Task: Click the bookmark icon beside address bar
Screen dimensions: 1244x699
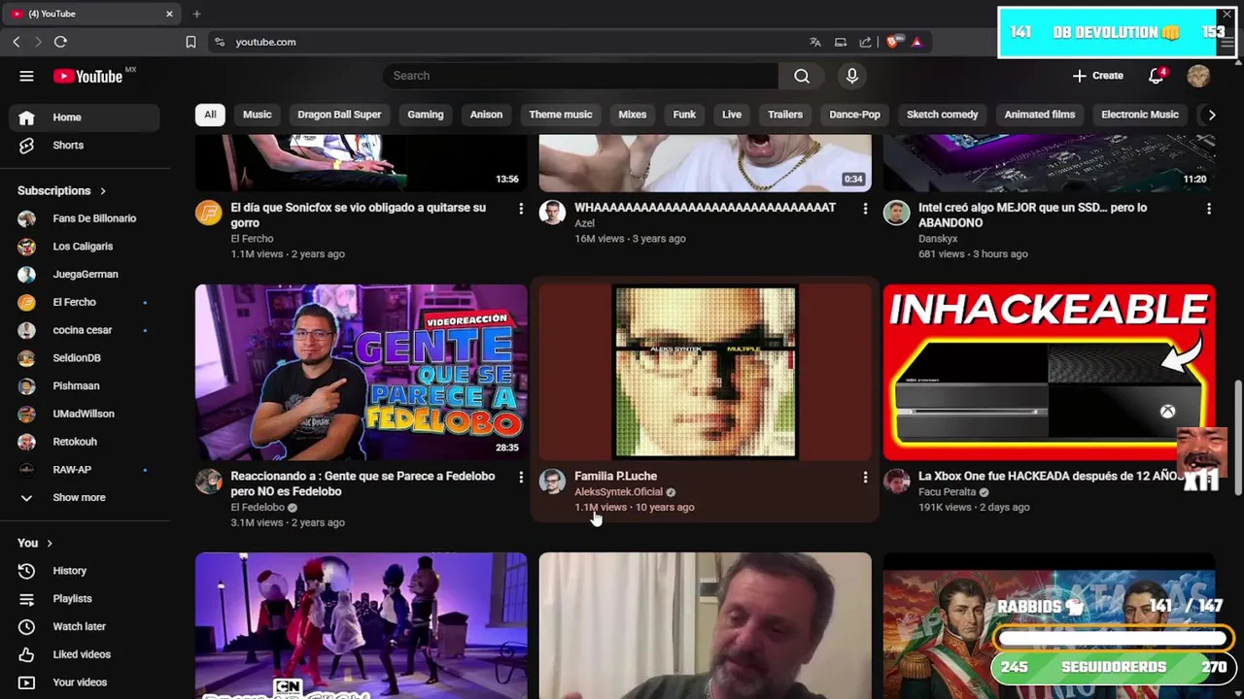Action: pos(190,42)
